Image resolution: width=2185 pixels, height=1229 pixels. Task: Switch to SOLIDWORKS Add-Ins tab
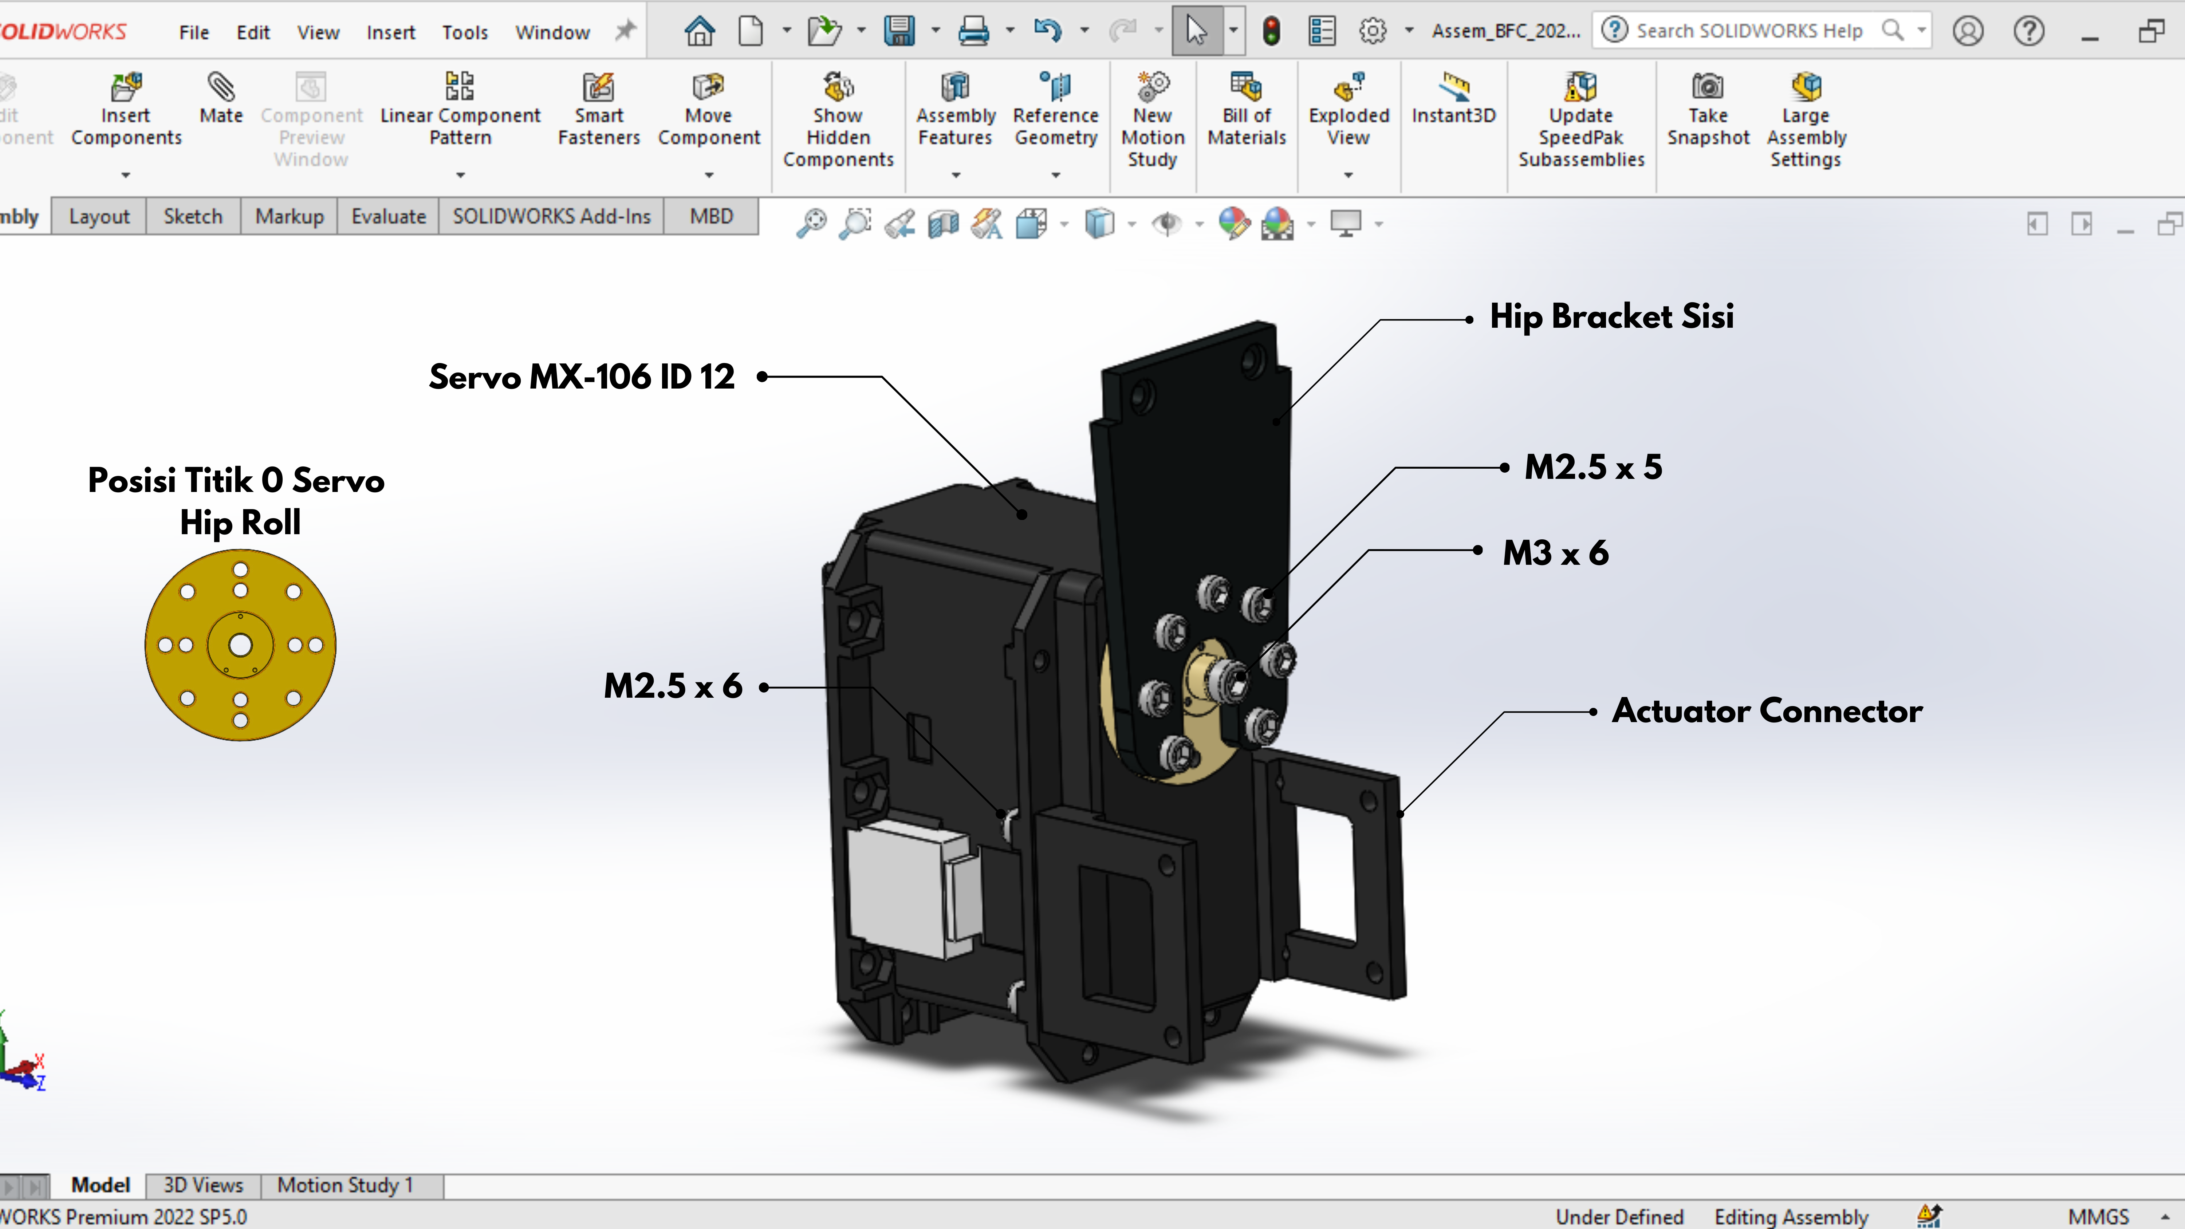tap(551, 216)
